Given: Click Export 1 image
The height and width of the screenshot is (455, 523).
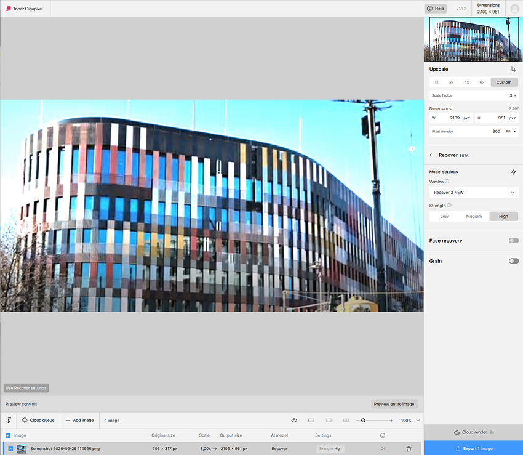Looking at the screenshot, I should coord(474,448).
